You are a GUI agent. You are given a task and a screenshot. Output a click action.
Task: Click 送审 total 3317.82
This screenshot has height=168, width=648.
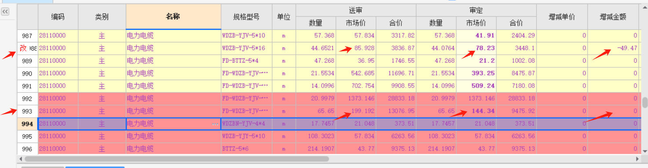click(x=396, y=35)
